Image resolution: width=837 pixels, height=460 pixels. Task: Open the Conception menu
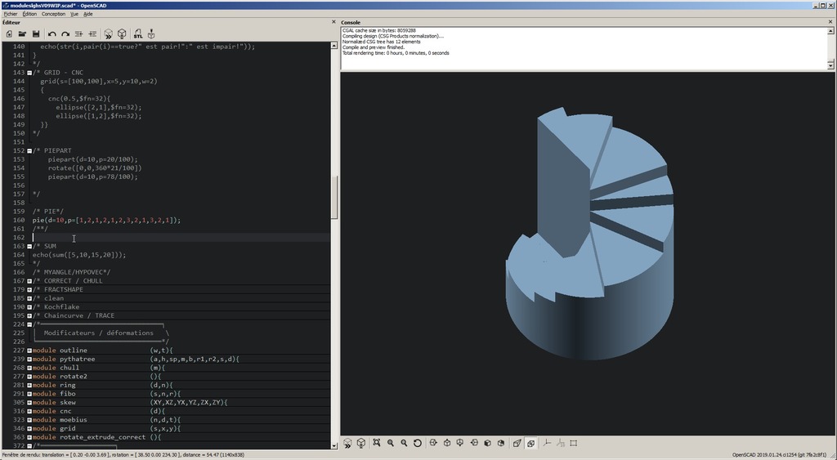pyautogui.click(x=53, y=14)
